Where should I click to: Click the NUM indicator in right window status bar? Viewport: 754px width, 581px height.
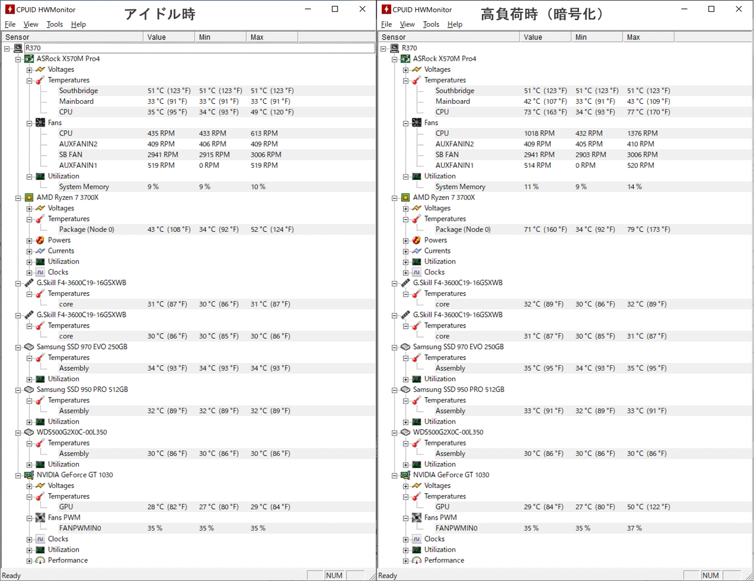[710, 576]
